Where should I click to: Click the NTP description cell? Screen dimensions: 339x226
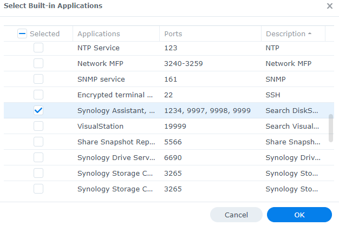(272, 48)
